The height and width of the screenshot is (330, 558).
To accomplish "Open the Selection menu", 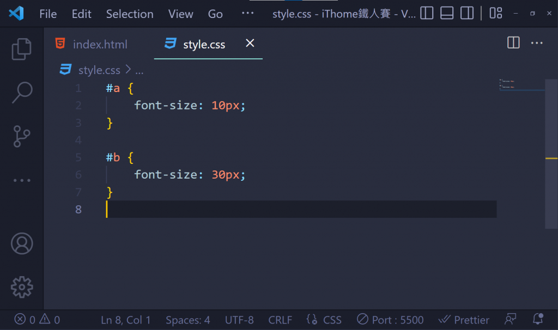I will pos(129,14).
